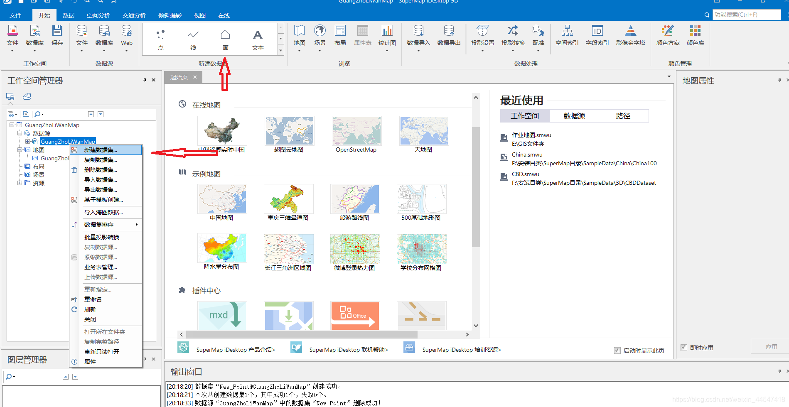Image resolution: width=789 pixels, height=407 pixels.
Task: Create a new line dataset
Action: [x=193, y=40]
